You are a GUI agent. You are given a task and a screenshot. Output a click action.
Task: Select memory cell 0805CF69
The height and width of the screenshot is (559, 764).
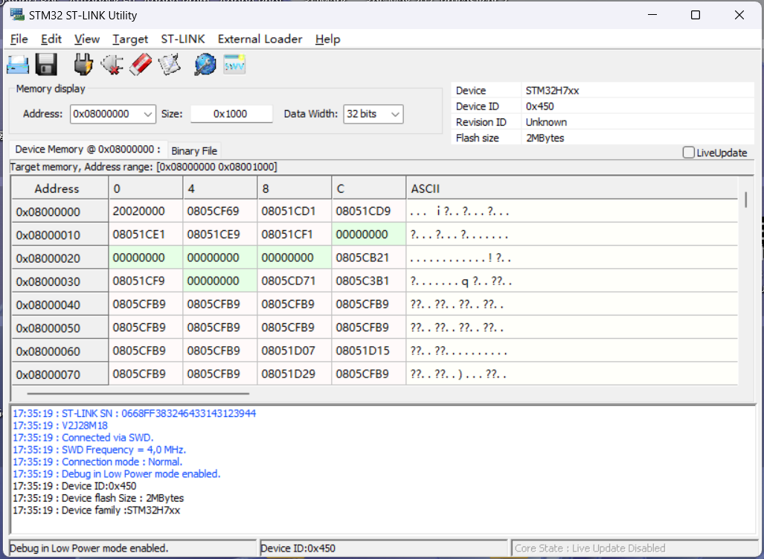point(220,211)
